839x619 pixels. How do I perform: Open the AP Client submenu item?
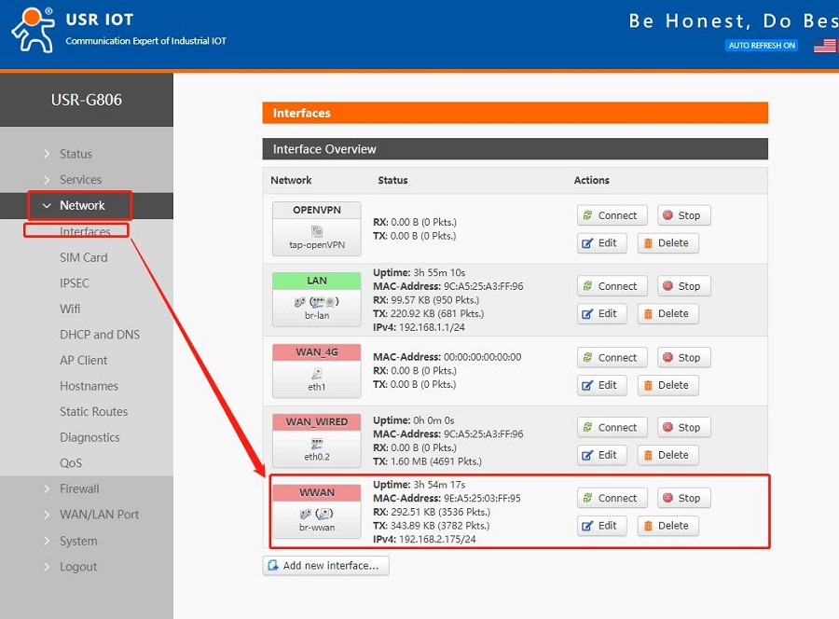click(x=84, y=360)
